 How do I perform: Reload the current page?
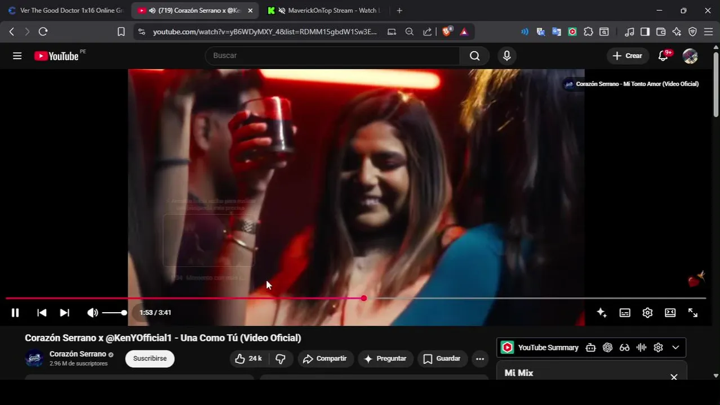(43, 32)
